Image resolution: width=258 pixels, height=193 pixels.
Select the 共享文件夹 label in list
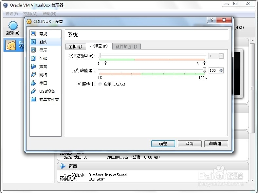(49, 99)
